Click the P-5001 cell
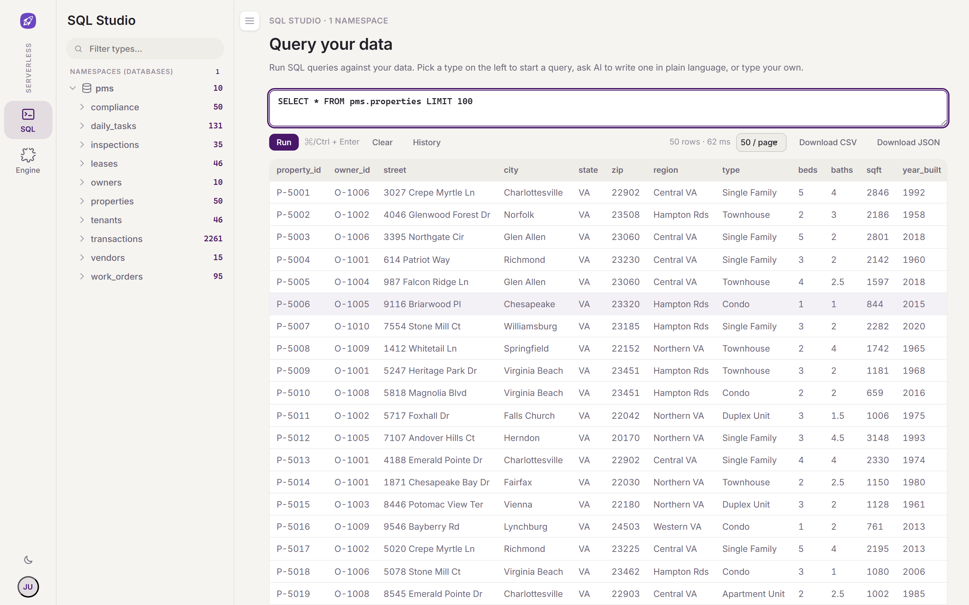The image size is (969, 605). pos(293,193)
